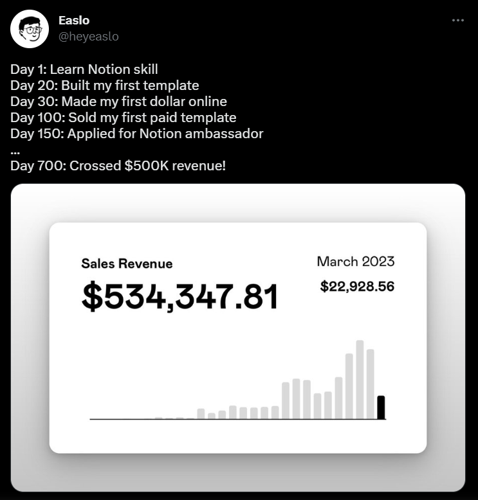Screen dimensions: 478x500
Task: Click the "Day 150: Applied for Notion ambassador" line
Action: pos(137,134)
